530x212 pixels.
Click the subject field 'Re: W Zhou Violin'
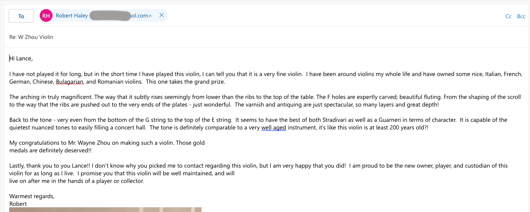(x=31, y=37)
